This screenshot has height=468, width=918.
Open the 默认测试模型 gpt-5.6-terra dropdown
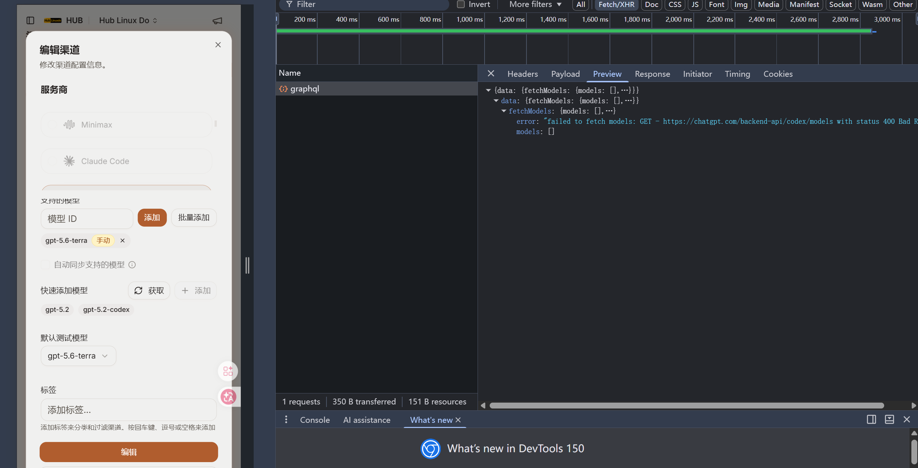point(78,356)
